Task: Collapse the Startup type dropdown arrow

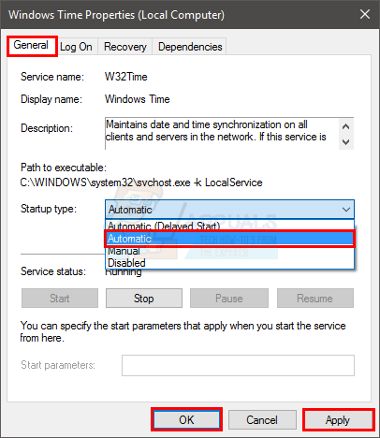Action: 346,210
